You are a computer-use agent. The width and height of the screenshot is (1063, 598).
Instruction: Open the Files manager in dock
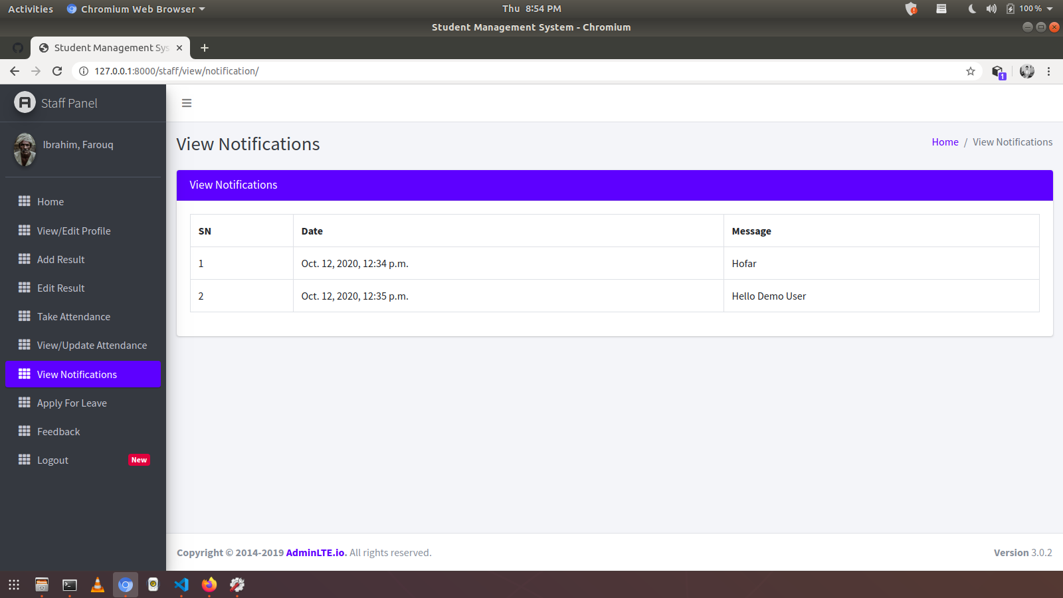pos(42,585)
